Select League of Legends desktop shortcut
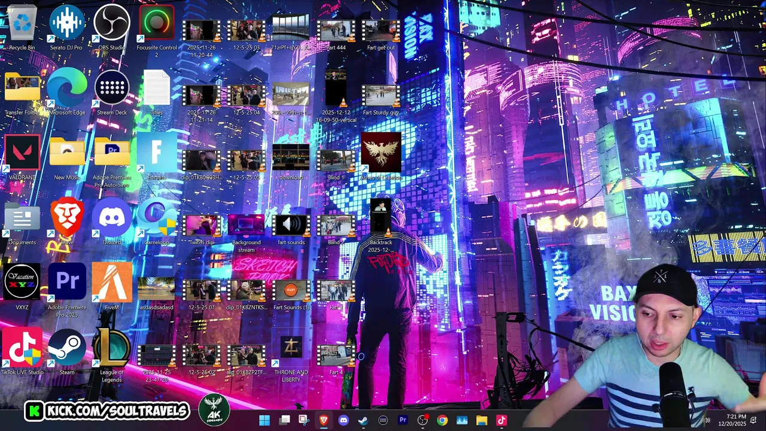 (111, 356)
